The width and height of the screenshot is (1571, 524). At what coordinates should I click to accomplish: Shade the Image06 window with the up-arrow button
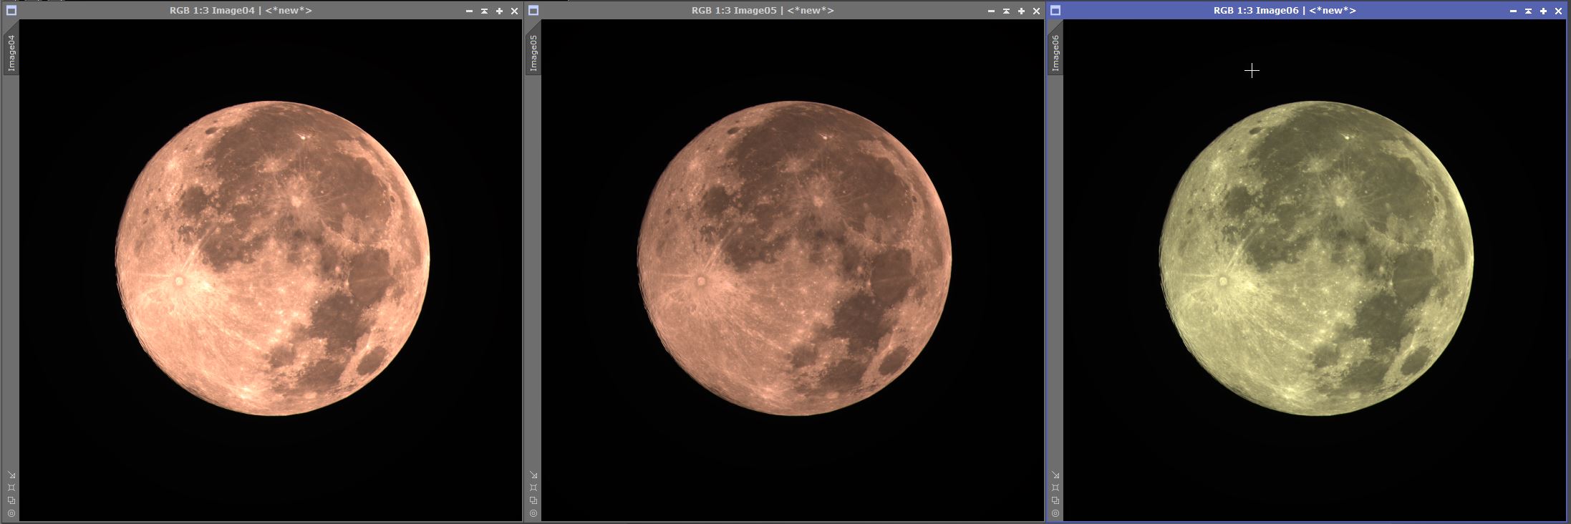1528,11
